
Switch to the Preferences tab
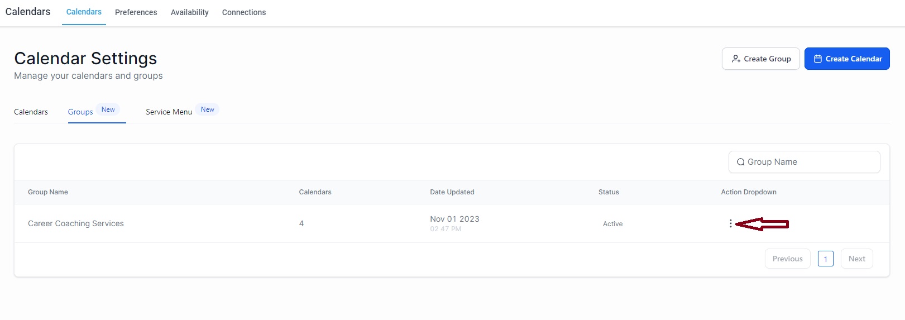pos(136,12)
